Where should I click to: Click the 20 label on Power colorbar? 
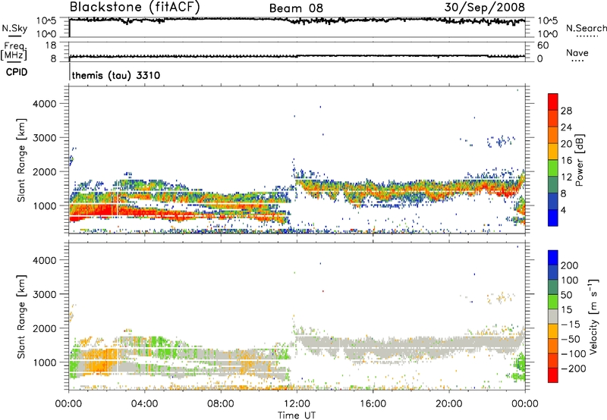click(566, 144)
